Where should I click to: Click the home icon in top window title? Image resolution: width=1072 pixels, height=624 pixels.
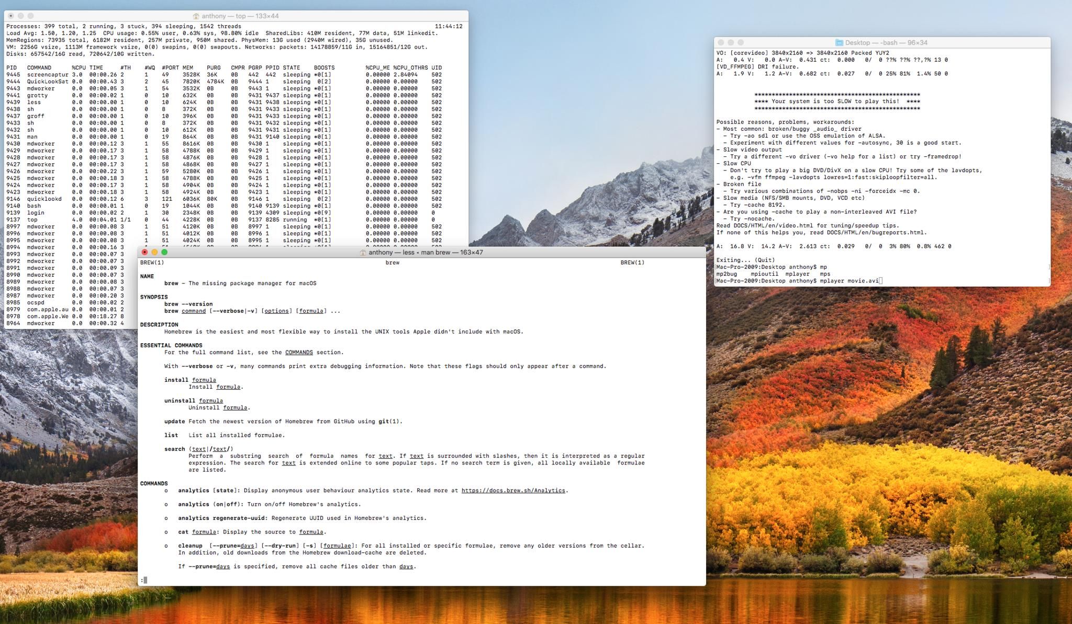pyautogui.click(x=196, y=16)
